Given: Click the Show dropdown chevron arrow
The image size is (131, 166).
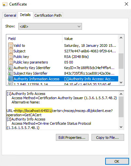Looking at the screenshot, I should coord(79,27).
